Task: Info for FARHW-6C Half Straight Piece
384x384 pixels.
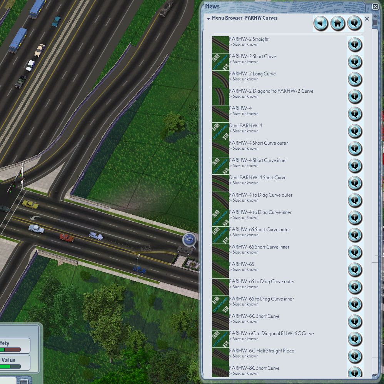Action: tap(355, 356)
